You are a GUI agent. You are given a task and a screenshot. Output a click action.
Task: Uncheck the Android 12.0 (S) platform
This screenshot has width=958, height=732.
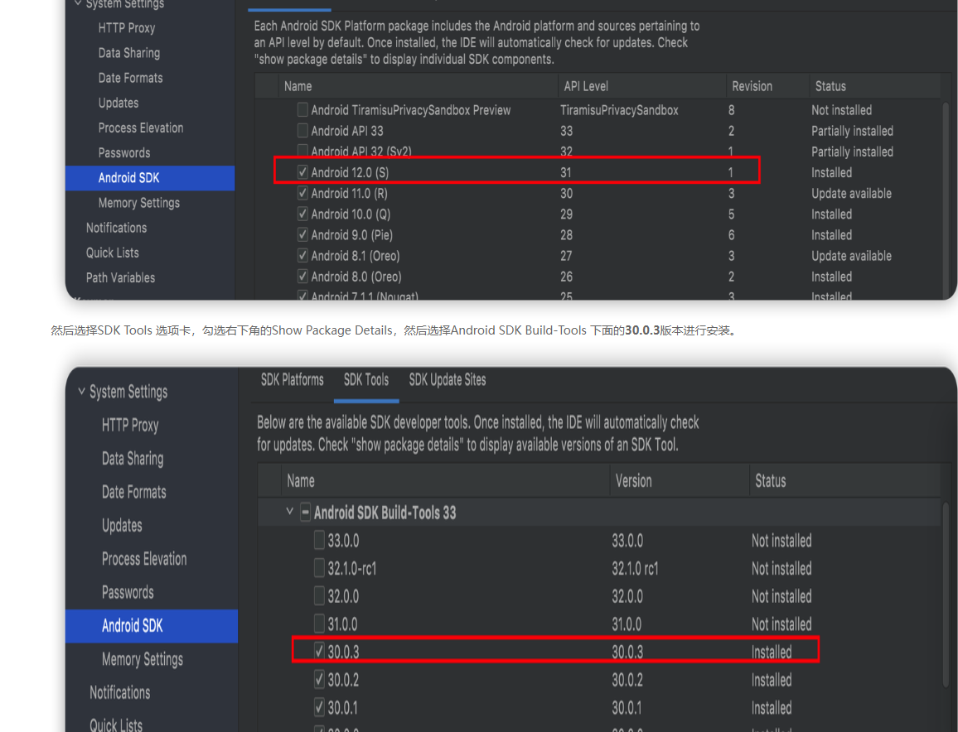(303, 172)
